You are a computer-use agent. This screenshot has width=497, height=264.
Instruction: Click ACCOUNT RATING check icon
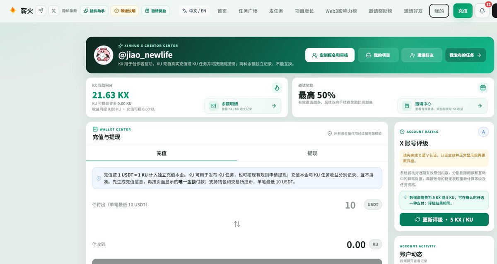click(x=402, y=132)
